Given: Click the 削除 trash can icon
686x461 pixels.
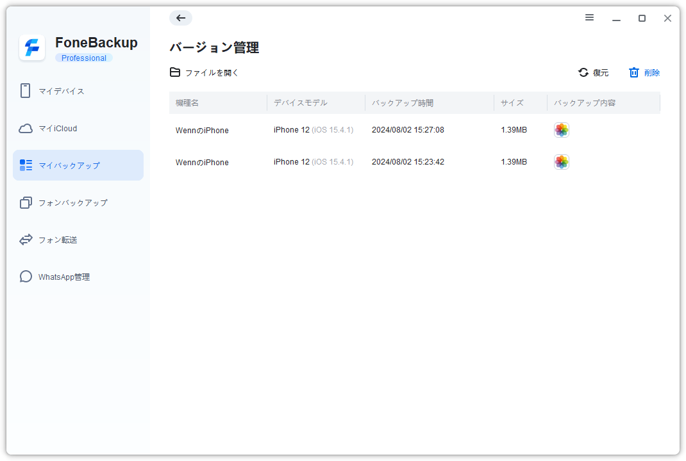Looking at the screenshot, I should click(634, 72).
